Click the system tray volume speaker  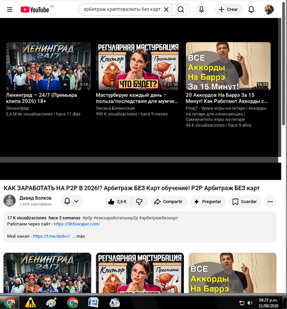tap(250, 303)
